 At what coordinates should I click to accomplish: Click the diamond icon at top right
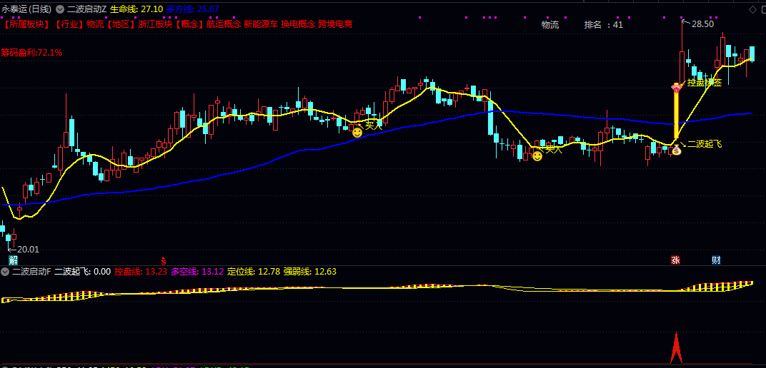click(752, 9)
